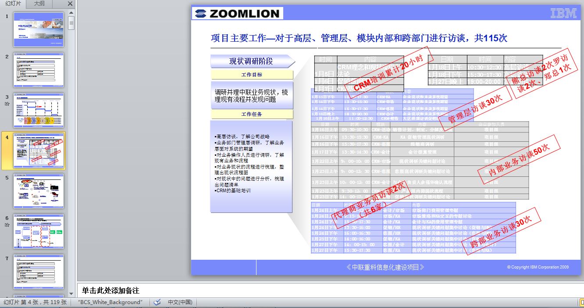Select the "工作任务" label box
This screenshot has height=308, width=584.
(252, 114)
